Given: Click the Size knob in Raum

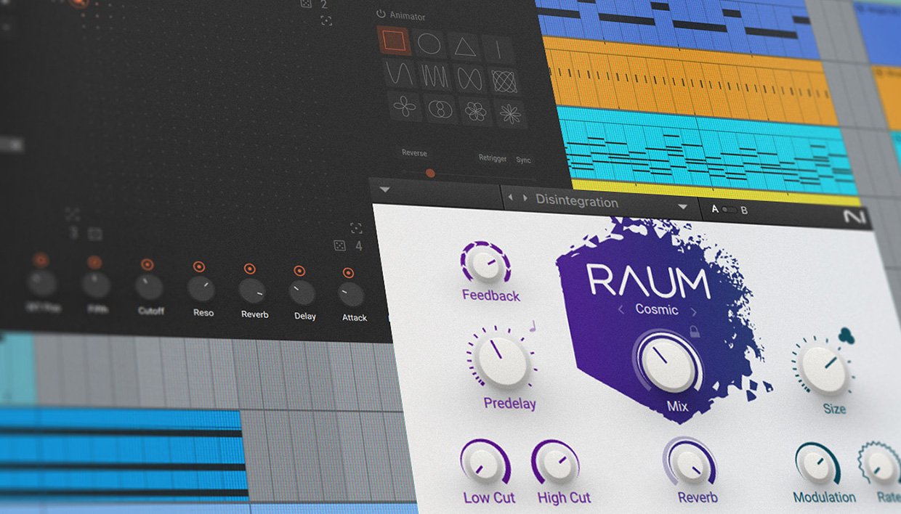Looking at the screenshot, I should (x=825, y=370).
